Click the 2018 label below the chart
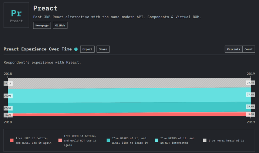The image size is (259, 153). [x=8, y=122]
